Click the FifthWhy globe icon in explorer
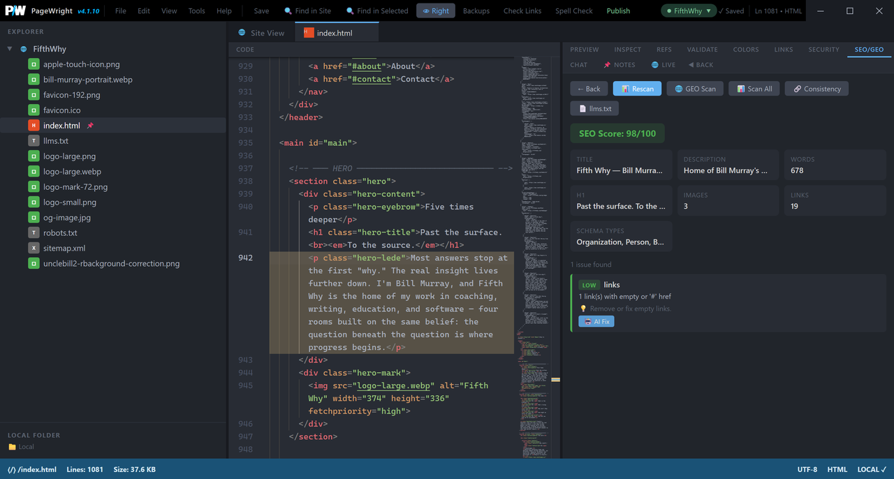The width and height of the screenshot is (894, 479). [x=24, y=49]
